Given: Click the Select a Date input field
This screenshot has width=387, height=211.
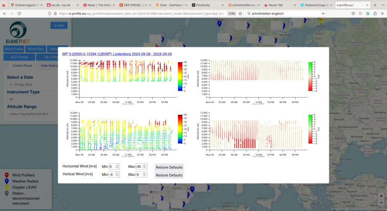Looking at the screenshot, I should click(32, 85).
